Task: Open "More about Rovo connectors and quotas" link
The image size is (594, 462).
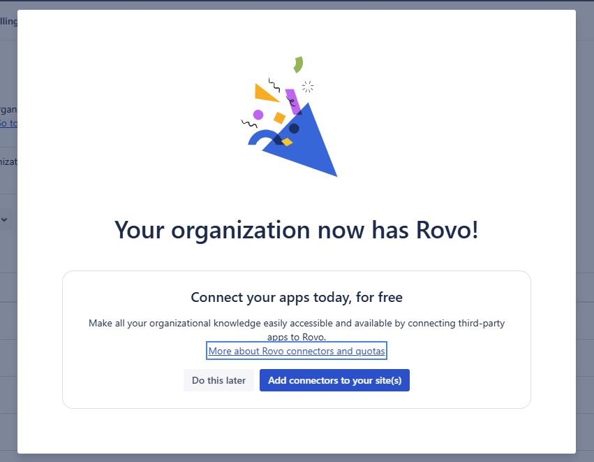Action: tap(297, 351)
